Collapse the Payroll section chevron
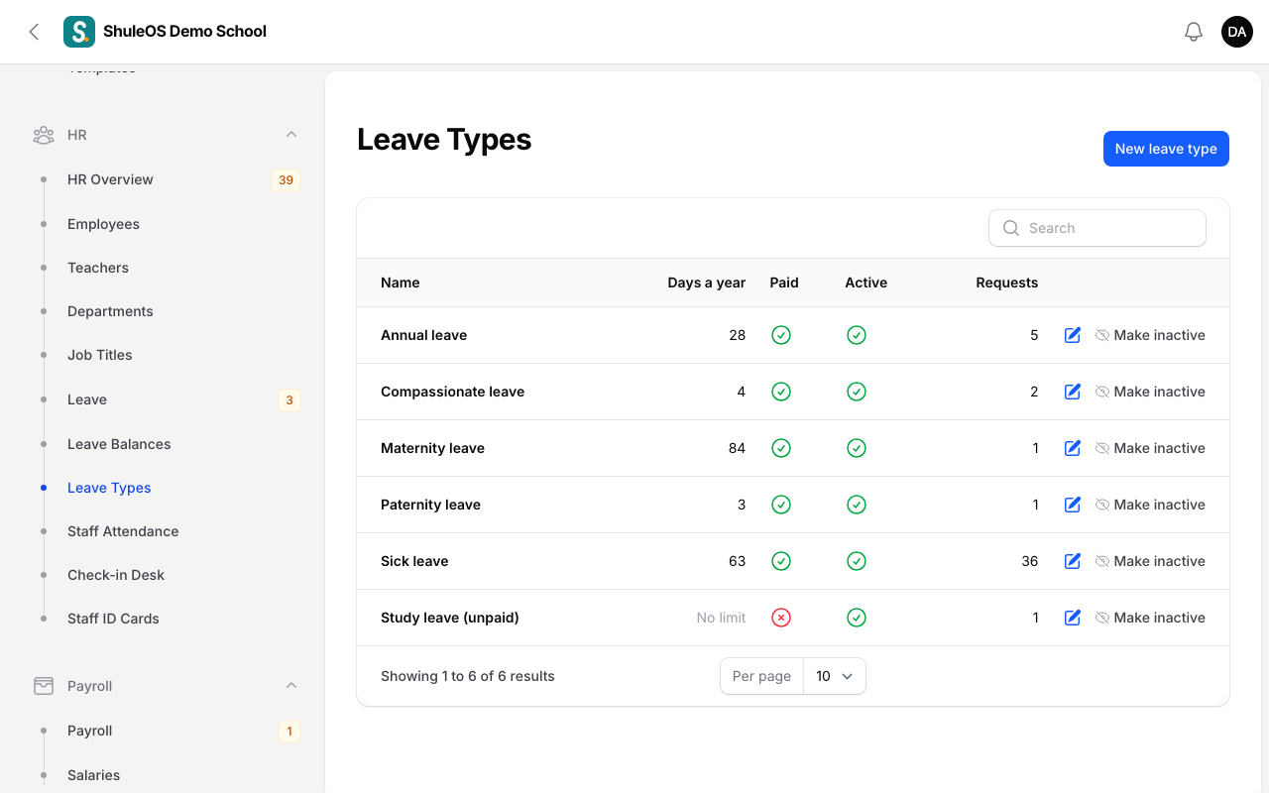Viewport: 1269px width, 793px height. click(x=291, y=686)
